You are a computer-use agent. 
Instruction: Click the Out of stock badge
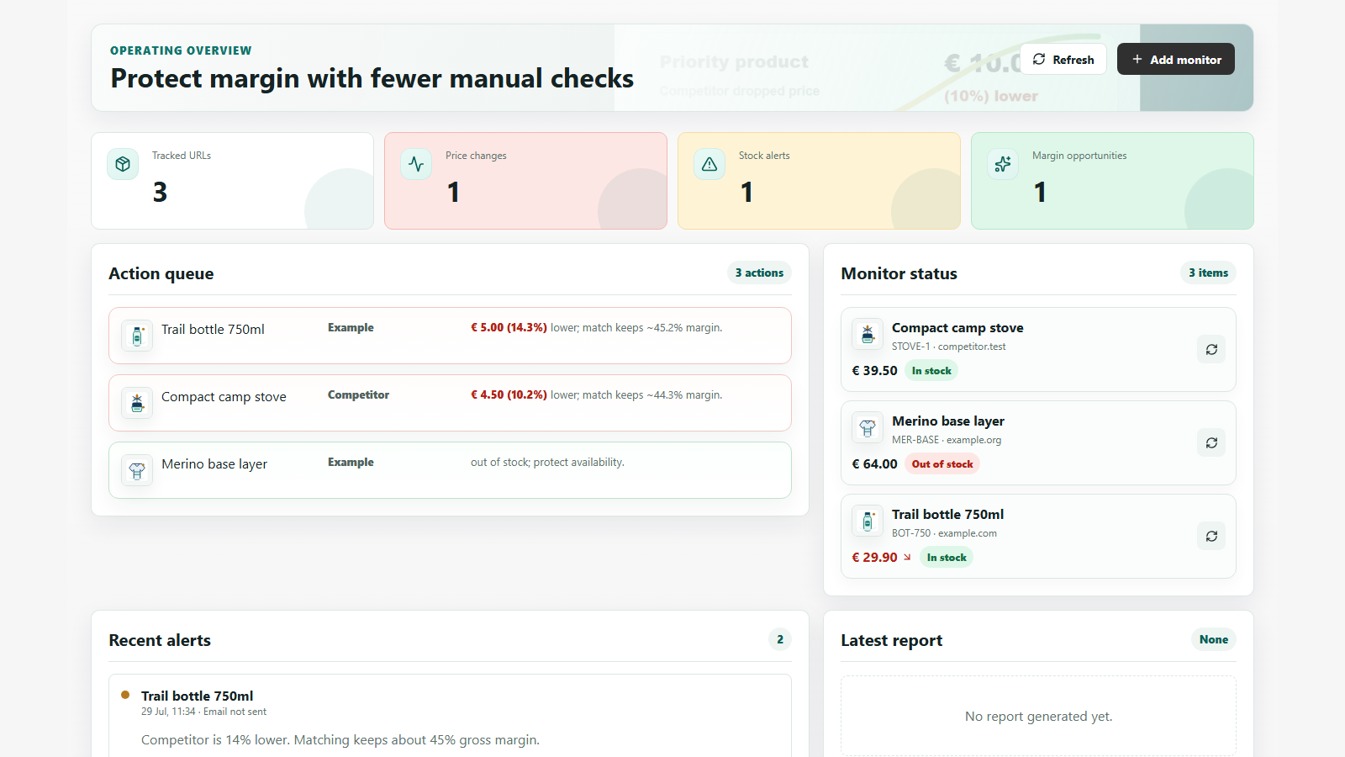pos(942,464)
